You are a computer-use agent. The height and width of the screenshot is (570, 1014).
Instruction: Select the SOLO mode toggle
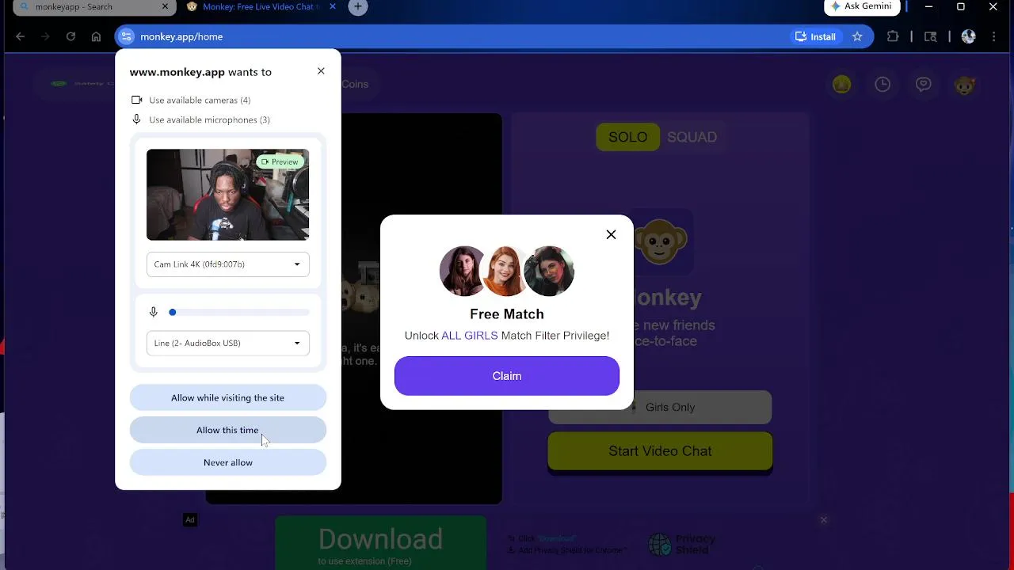coord(627,137)
